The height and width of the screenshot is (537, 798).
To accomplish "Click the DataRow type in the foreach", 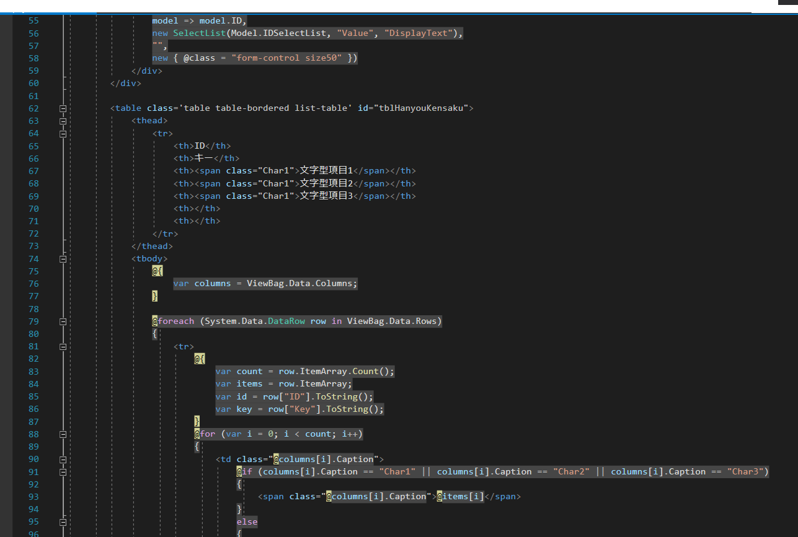I will point(286,321).
